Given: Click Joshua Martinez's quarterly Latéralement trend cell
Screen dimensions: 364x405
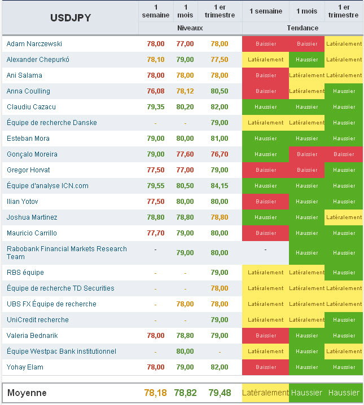Looking at the screenshot, I should (x=344, y=217).
